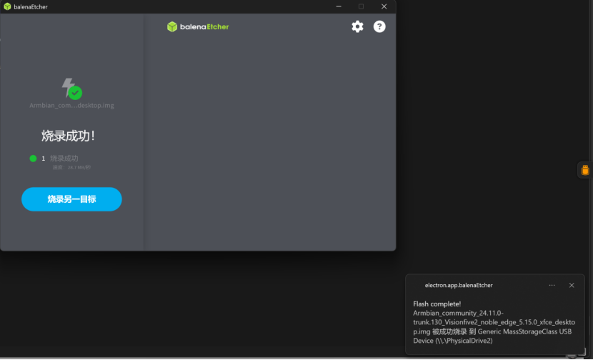
Task: Click balenaEtcher cube icon in title bar
Action: coord(7,6)
